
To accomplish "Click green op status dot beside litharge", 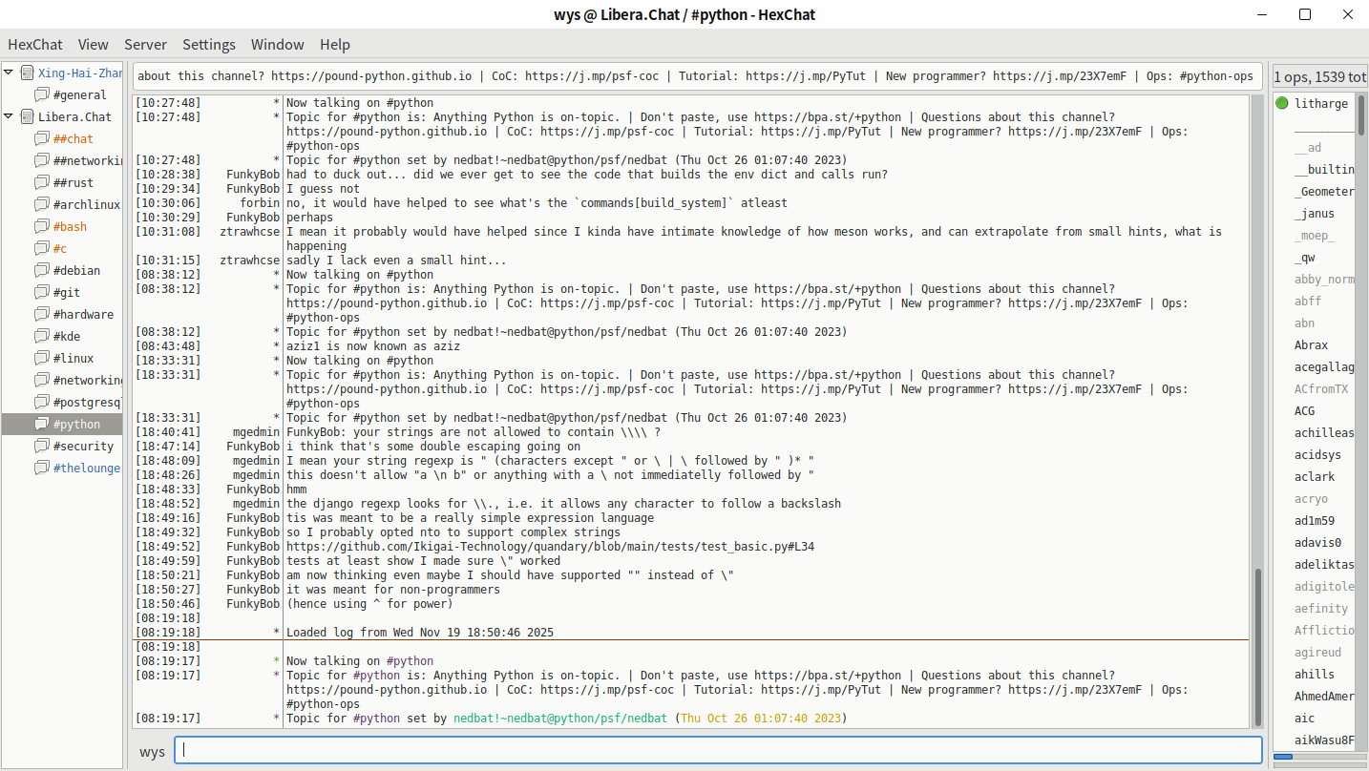I will pyautogui.click(x=1281, y=104).
